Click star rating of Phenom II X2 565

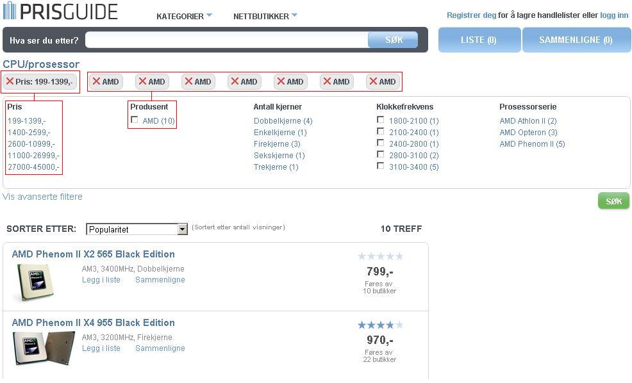pos(380,256)
